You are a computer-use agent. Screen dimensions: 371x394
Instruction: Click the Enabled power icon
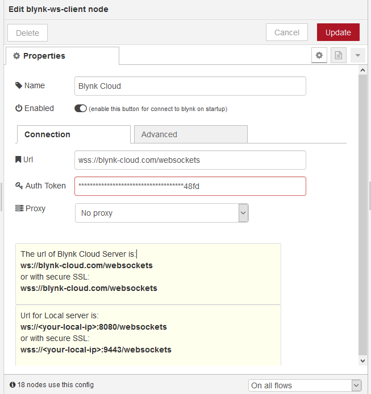tap(19, 108)
